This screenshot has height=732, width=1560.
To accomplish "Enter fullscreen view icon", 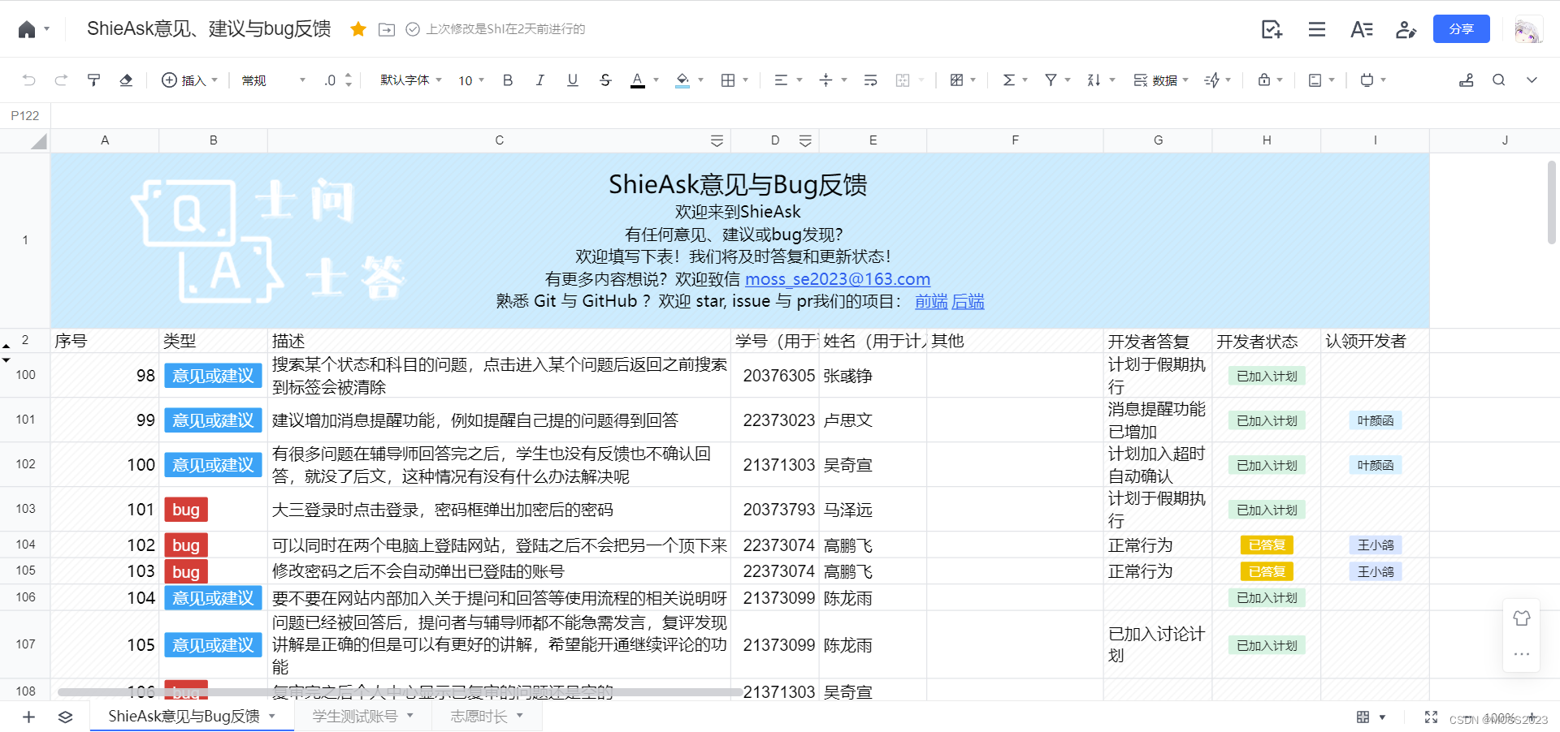I will [1431, 717].
